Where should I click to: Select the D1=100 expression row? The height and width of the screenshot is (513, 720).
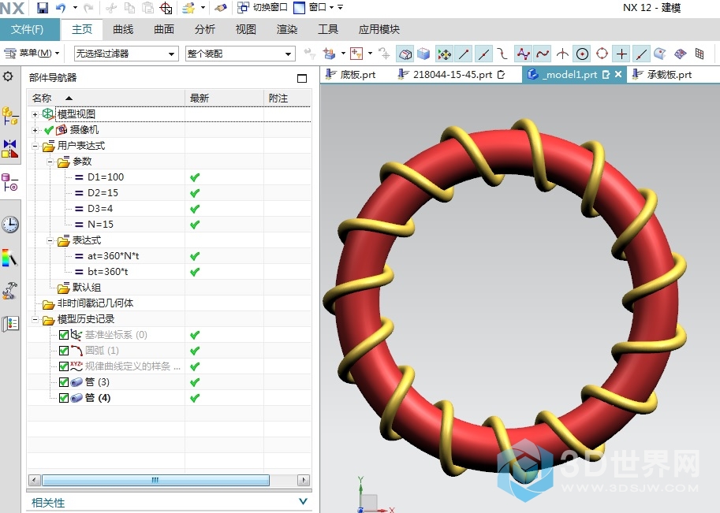point(106,177)
